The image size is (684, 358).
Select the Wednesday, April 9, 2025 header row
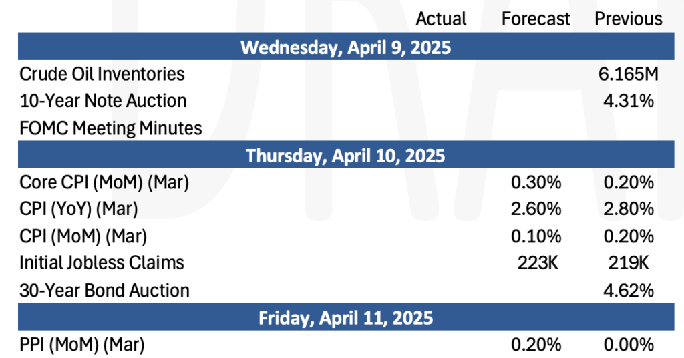click(x=346, y=47)
